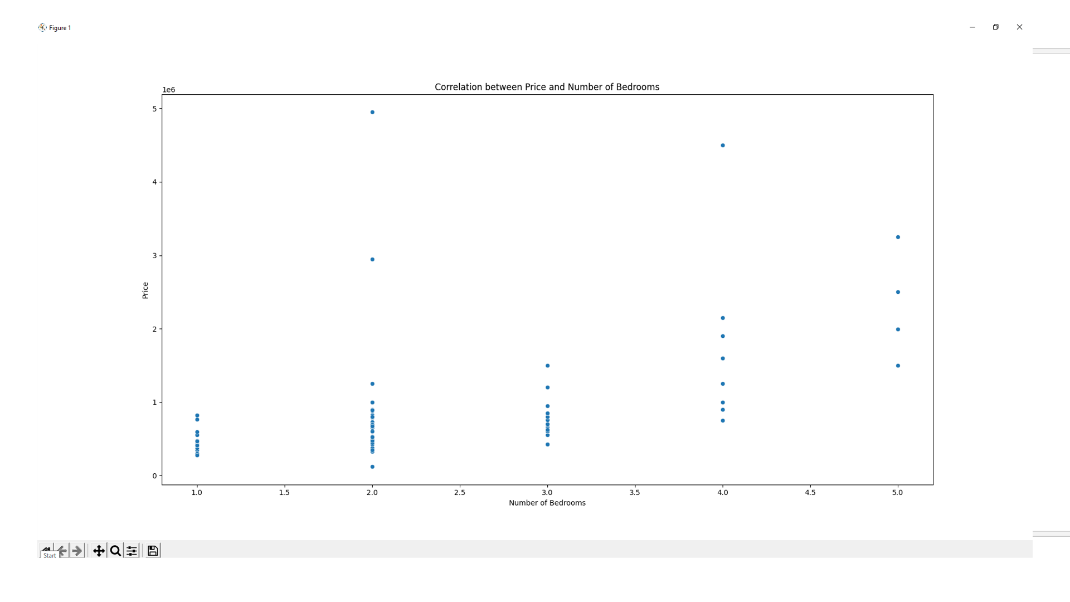
Task: Click the 2-bedroom data point at 1.25 million
Action: pos(372,383)
